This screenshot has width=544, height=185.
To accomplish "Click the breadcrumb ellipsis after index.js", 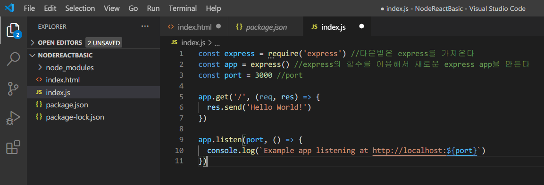I will coord(217,44).
